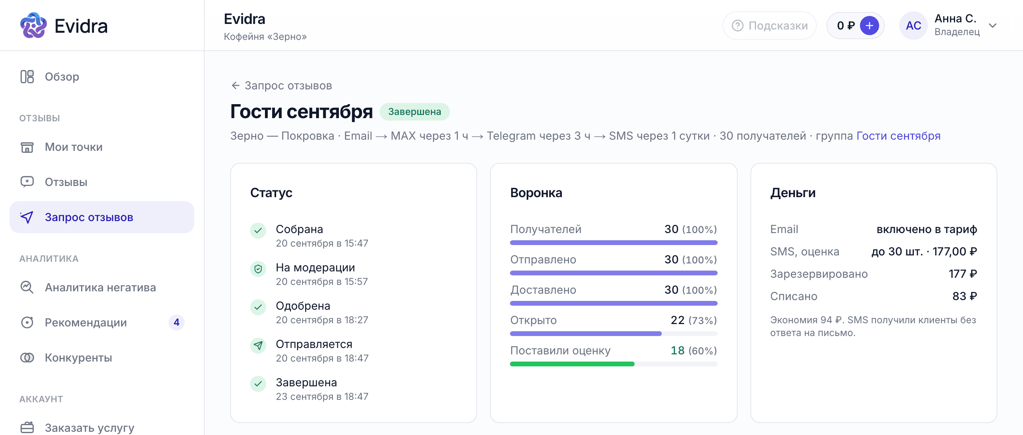Image resolution: width=1023 pixels, height=435 pixels.
Task: Click the 'включено в тариф' Email value
Action: [x=927, y=229]
